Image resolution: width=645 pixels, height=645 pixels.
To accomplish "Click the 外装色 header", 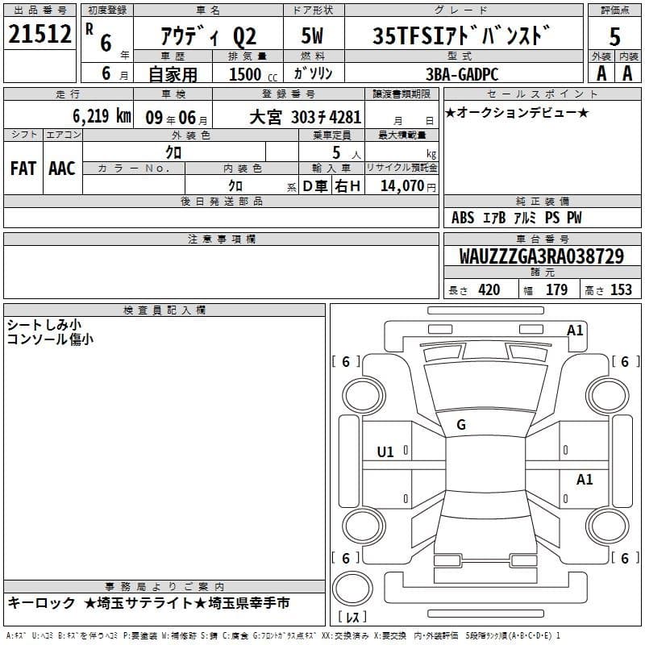I will click(x=190, y=135).
